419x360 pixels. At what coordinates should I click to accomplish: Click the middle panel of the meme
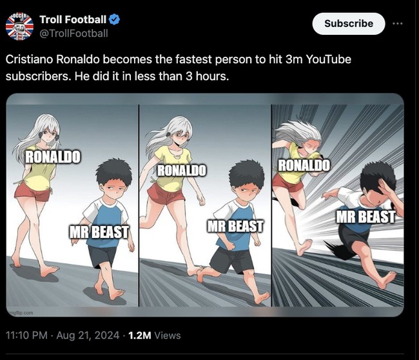[205, 206]
